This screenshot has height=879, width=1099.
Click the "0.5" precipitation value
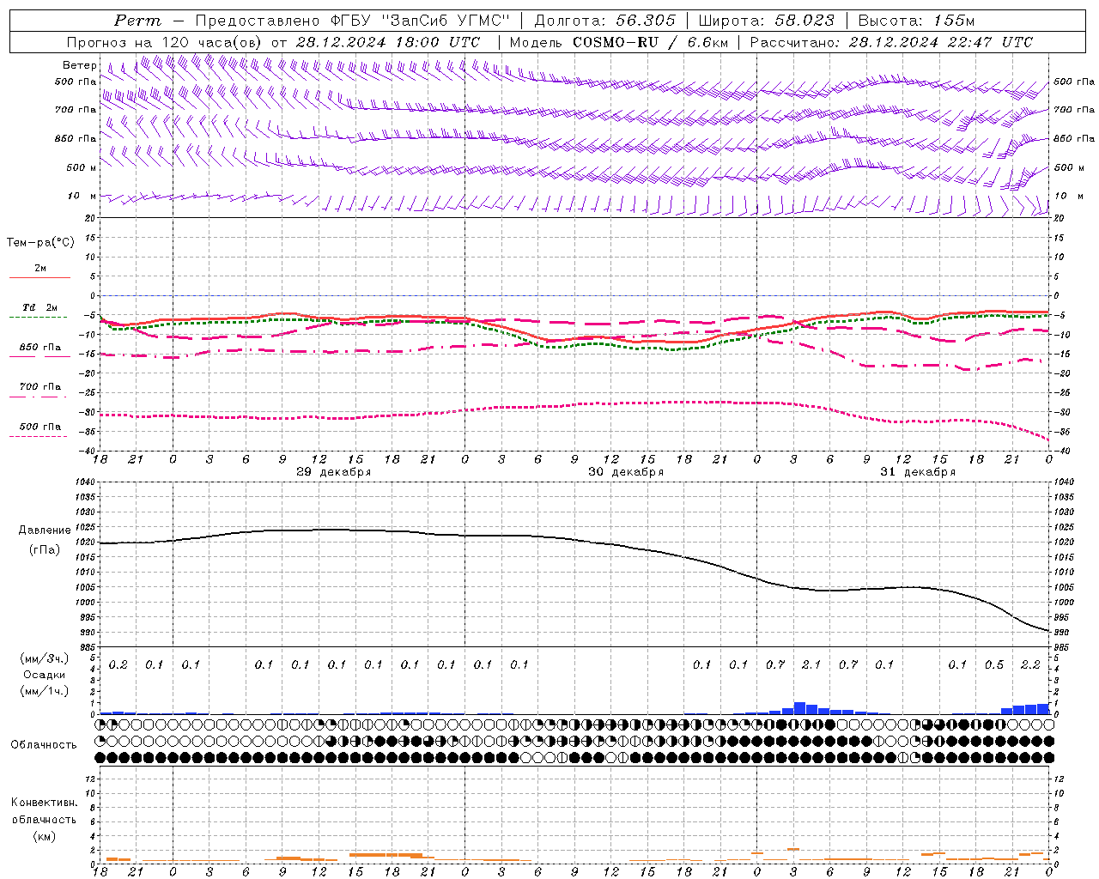pyautogui.click(x=994, y=665)
